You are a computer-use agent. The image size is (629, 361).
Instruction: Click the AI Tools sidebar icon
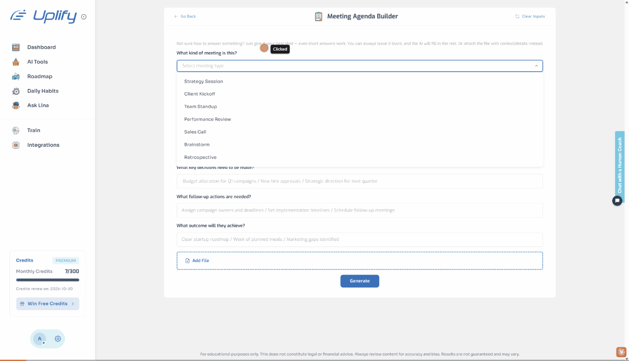click(16, 62)
